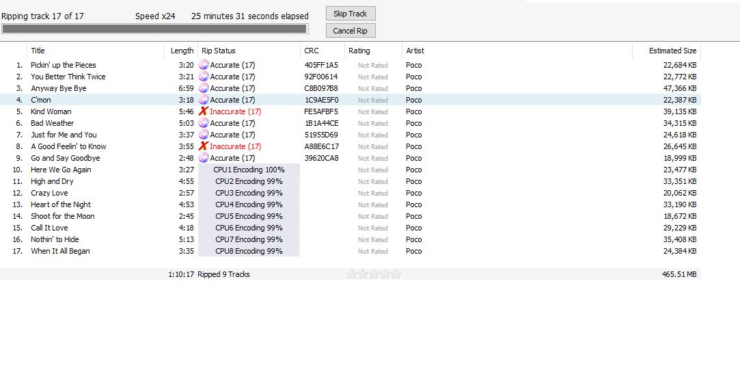Screen dimensions: 740x372
Task: Click the ripping progress bar
Action: pos(155,29)
